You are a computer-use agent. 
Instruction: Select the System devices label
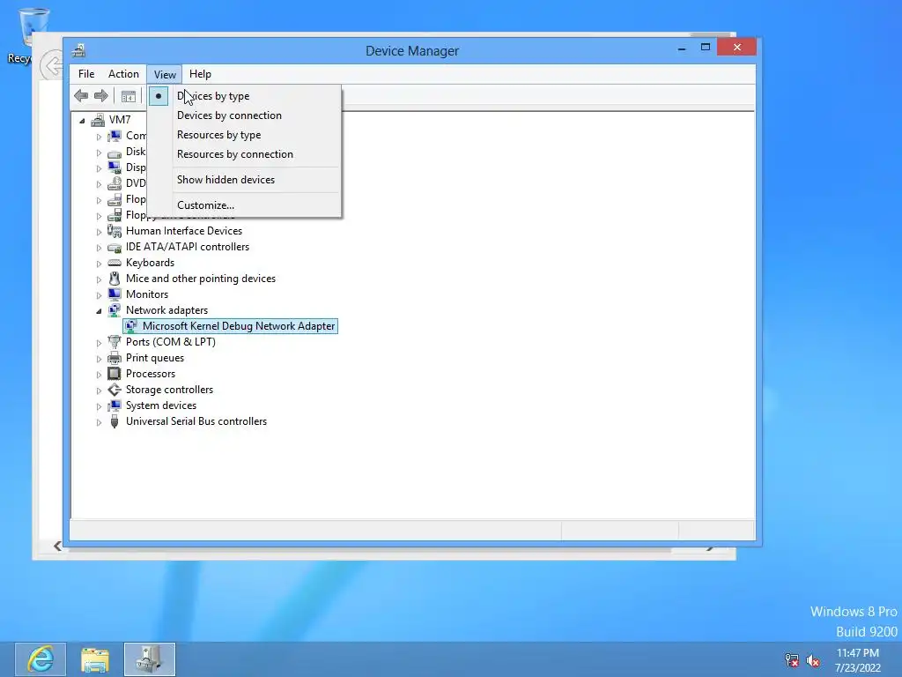pos(161,405)
